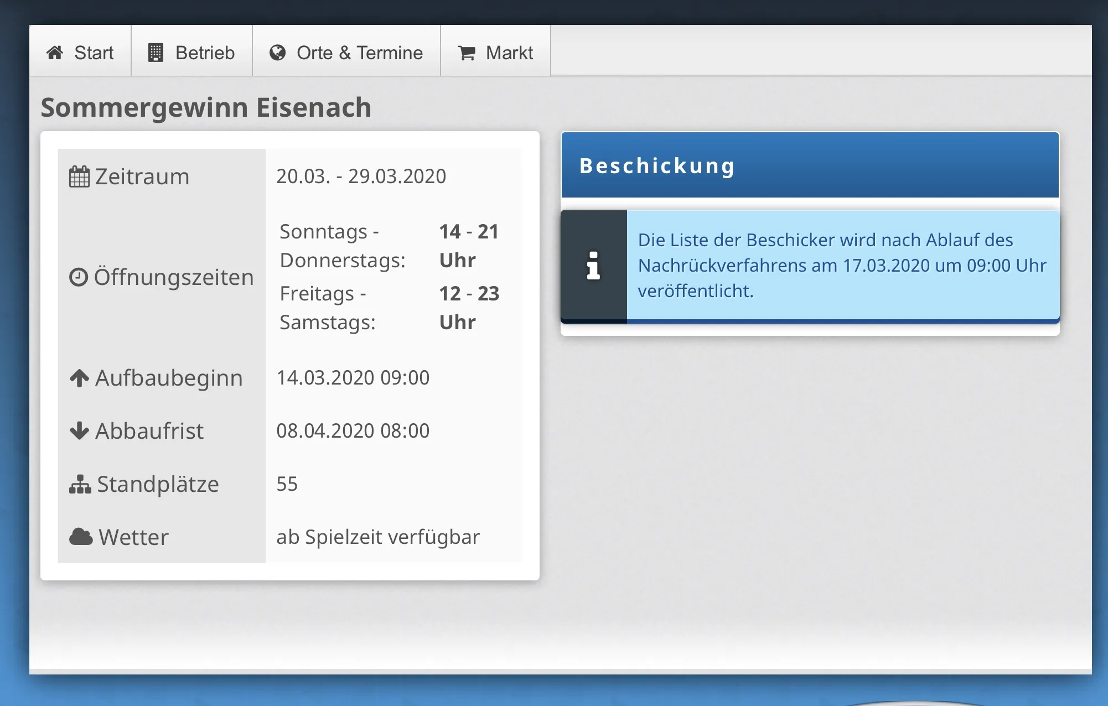Click the Sommergewinn Eisenach heading
The height and width of the screenshot is (706, 1108).
point(206,107)
